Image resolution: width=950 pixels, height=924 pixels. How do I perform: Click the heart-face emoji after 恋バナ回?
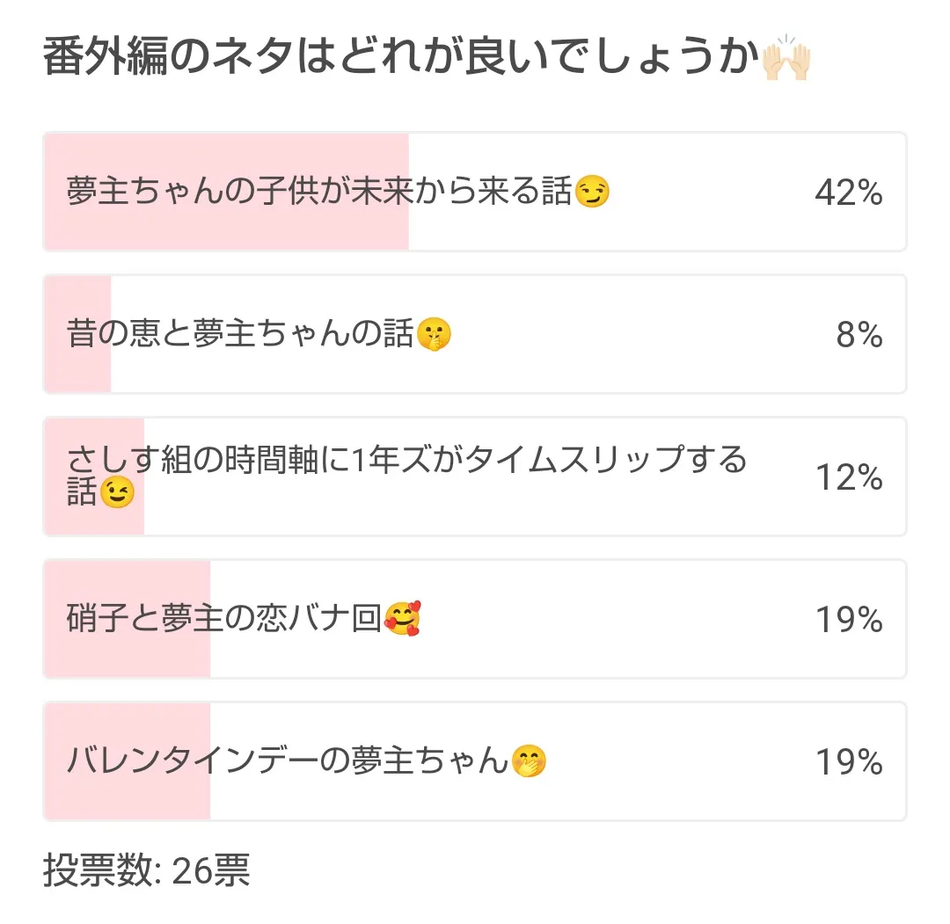[402, 620]
